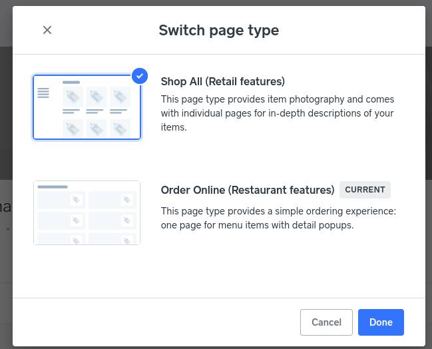Click the bottom-left tag icon in Shop All thumbnail
The height and width of the screenshot is (349, 432).
point(73,128)
